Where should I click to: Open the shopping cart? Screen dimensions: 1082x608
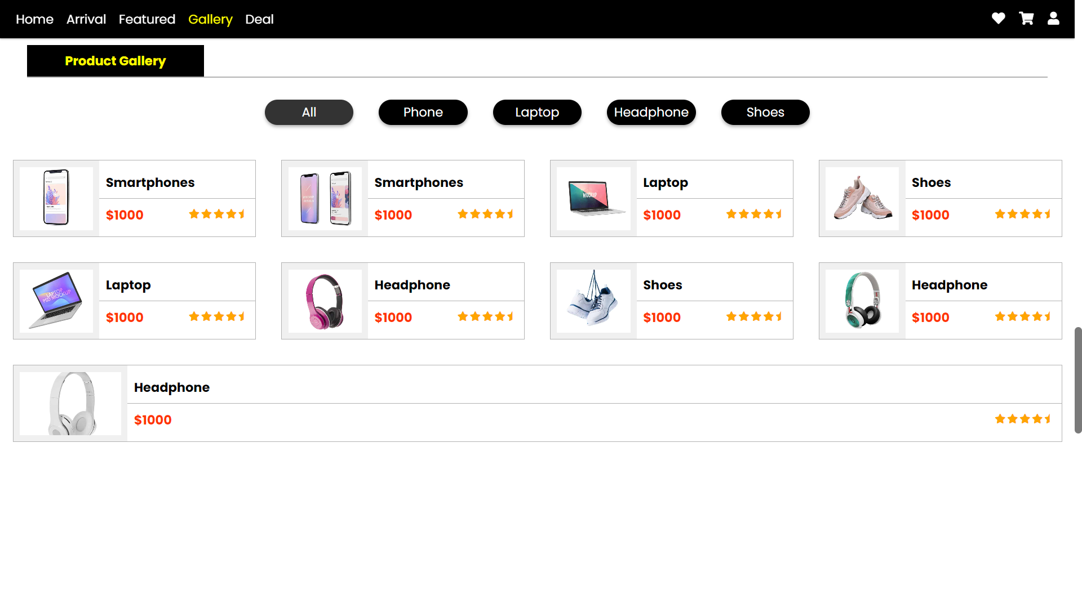[1027, 19]
